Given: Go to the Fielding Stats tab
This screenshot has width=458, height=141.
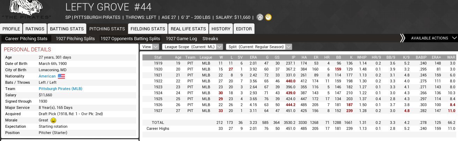Looking at the screenshot, I should click(148, 29).
